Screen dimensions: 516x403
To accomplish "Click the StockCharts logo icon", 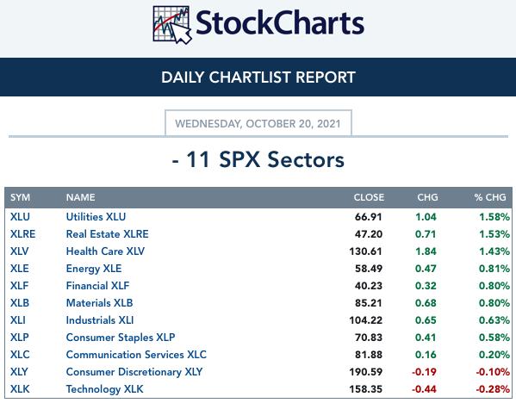I will pyautogui.click(x=172, y=25).
